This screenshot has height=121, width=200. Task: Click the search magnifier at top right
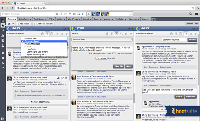pos(190,14)
